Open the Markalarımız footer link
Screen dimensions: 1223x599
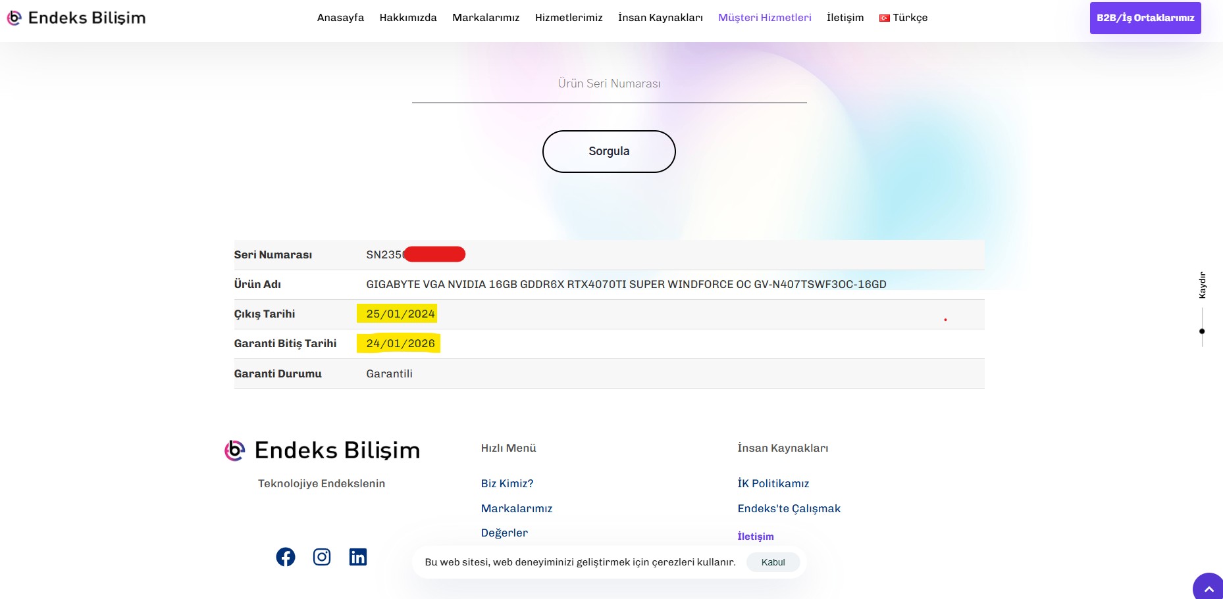point(517,508)
